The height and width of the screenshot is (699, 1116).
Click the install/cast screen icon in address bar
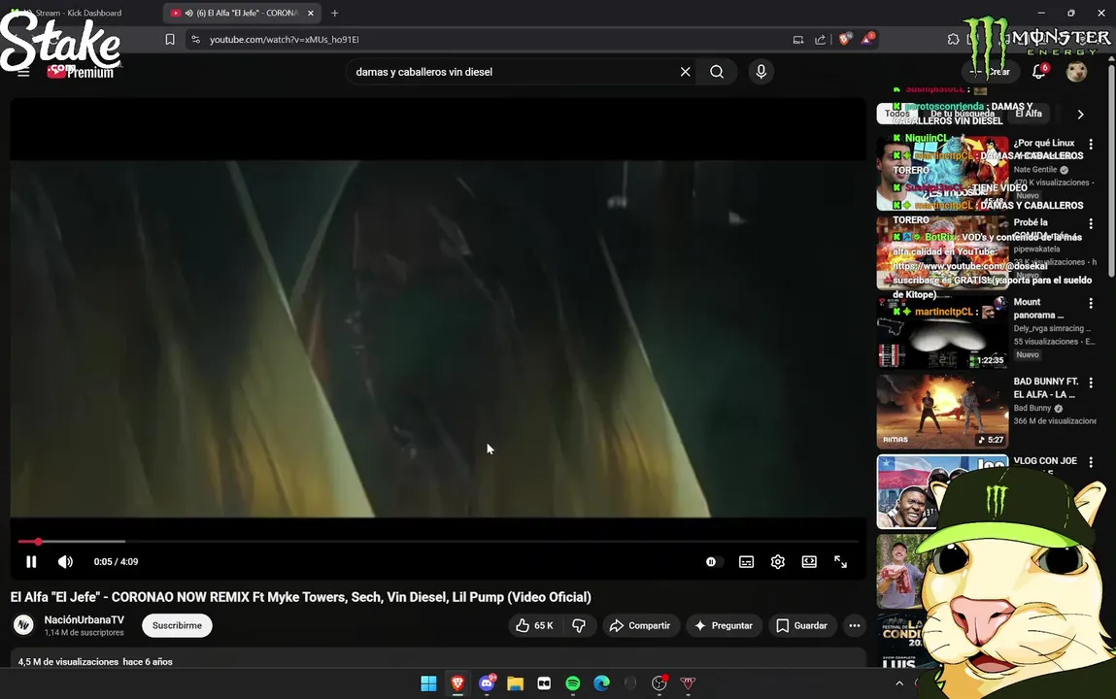pos(797,40)
